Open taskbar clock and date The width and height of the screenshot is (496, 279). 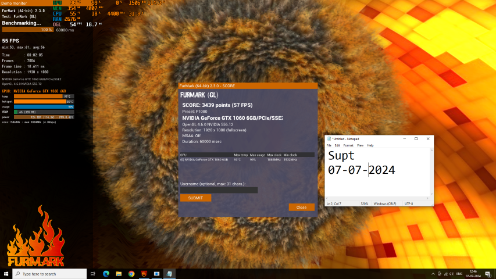pos(473,274)
